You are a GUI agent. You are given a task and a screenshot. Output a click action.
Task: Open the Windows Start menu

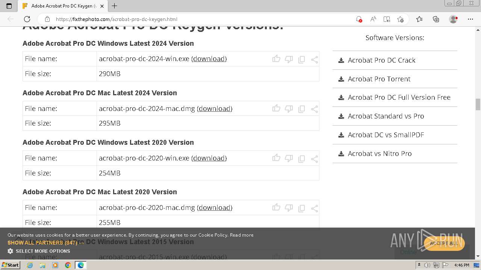10,265
